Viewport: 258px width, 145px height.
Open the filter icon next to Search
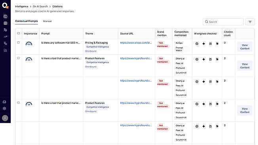(250, 22)
